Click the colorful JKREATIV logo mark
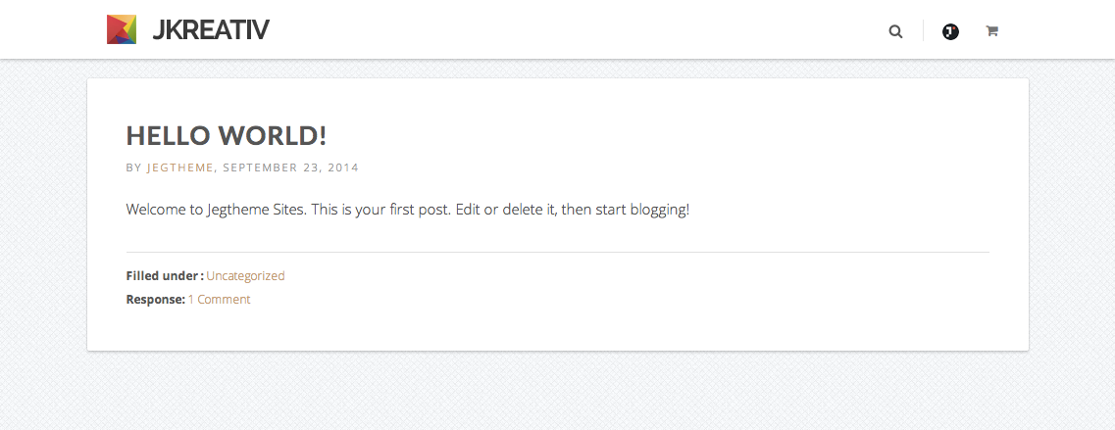 (x=122, y=29)
